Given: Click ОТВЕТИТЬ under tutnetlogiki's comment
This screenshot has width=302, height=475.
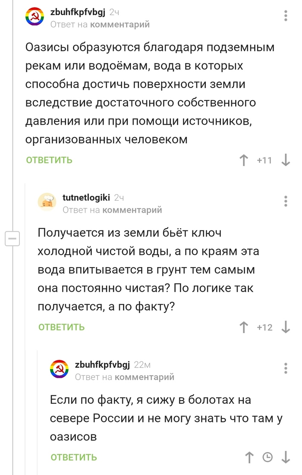Looking at the screenshot, I should [x=60, y=327].
